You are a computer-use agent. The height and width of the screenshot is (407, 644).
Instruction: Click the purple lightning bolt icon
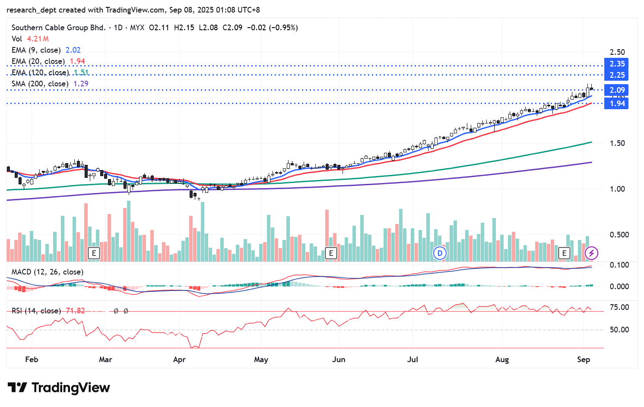coord(591,253)
